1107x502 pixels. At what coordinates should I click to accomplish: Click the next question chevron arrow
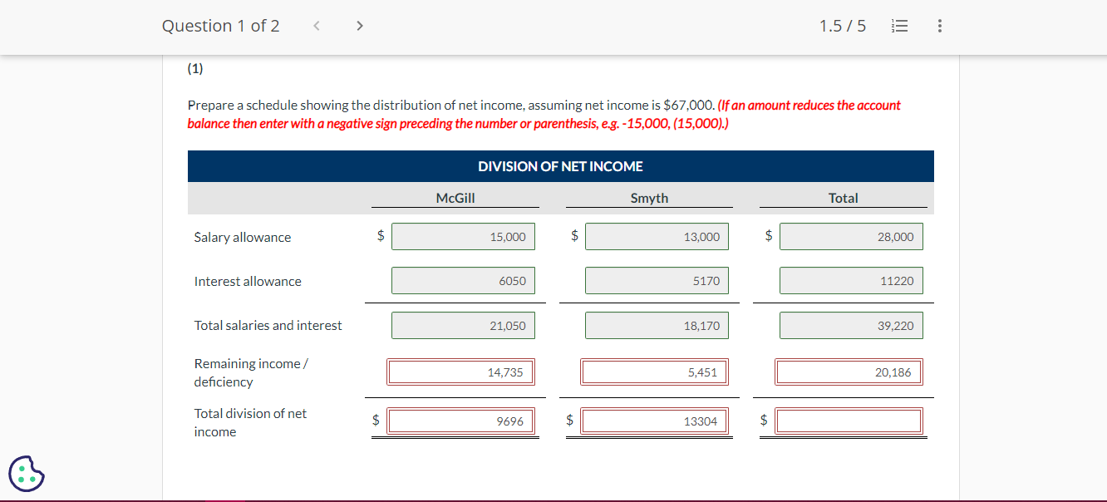click(359, 26)
